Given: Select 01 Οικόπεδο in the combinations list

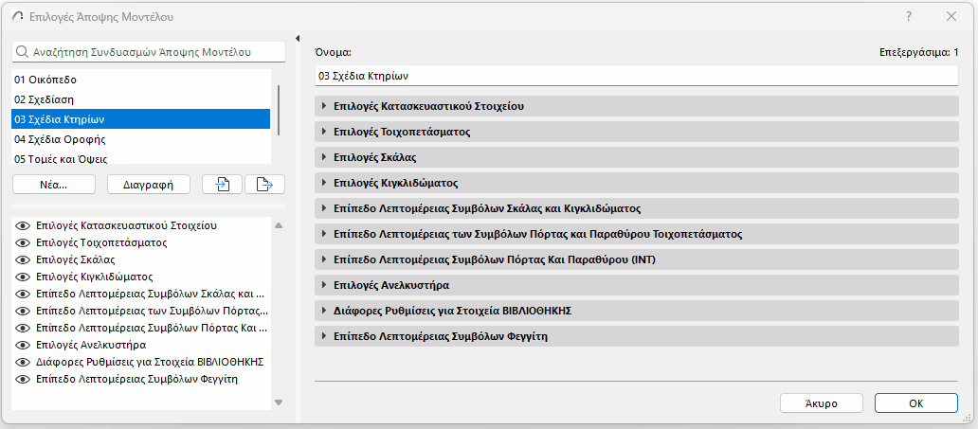Looking at the screenshot, I should 142,79.
